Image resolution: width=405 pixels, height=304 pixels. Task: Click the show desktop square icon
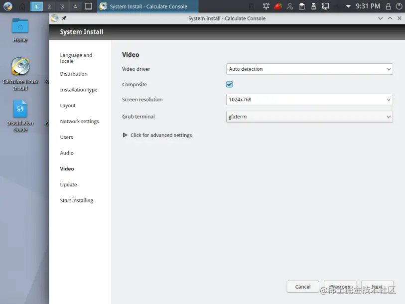point(88,6)
